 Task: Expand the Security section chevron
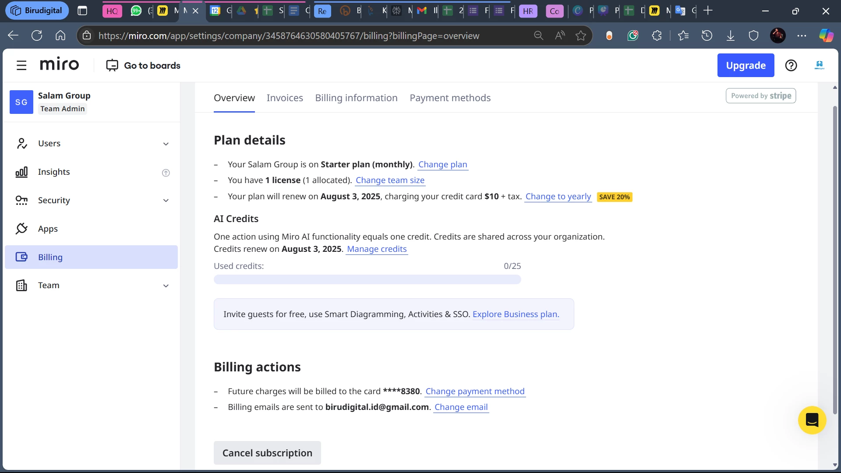coord(166,201)
